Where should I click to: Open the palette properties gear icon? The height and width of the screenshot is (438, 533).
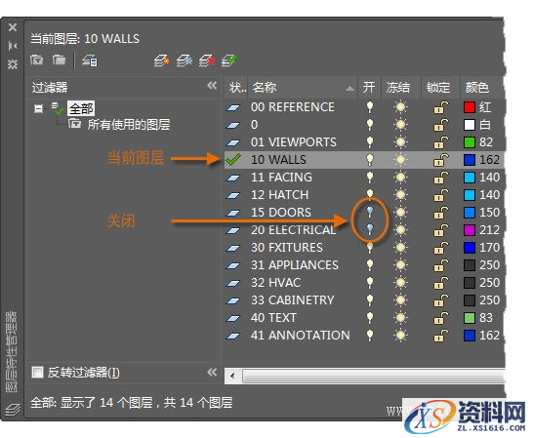[13, 63]
